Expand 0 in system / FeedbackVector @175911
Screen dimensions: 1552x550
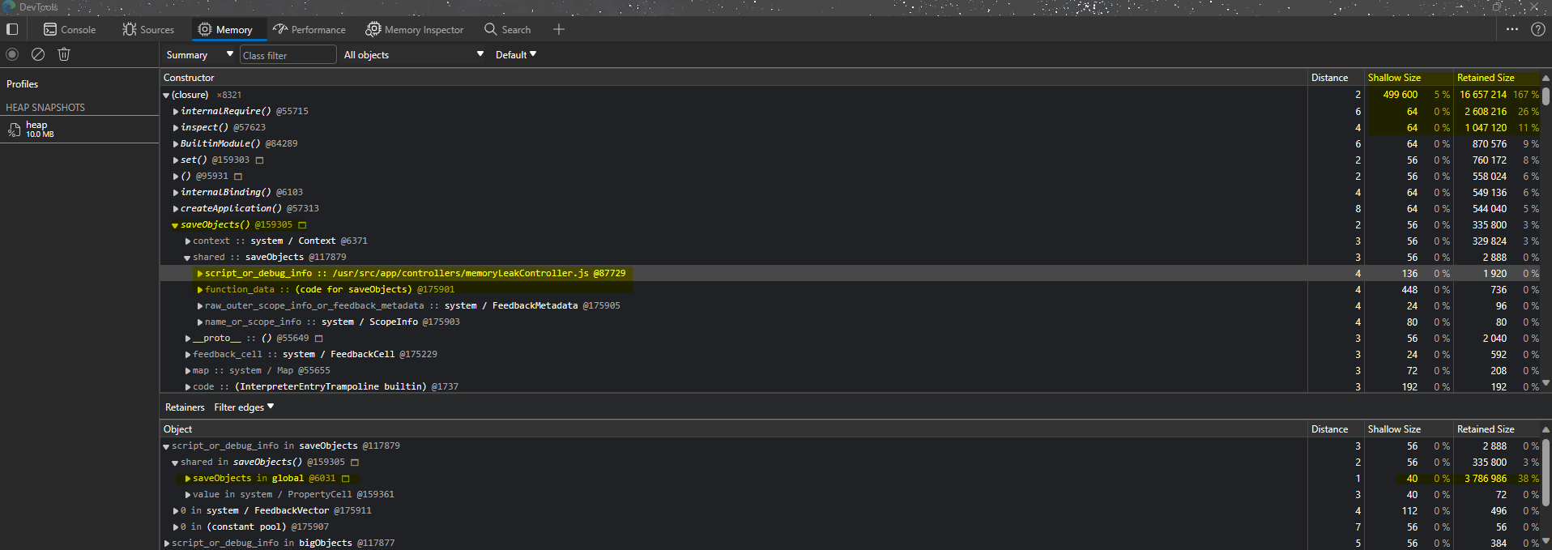click(x=176, y=511)
